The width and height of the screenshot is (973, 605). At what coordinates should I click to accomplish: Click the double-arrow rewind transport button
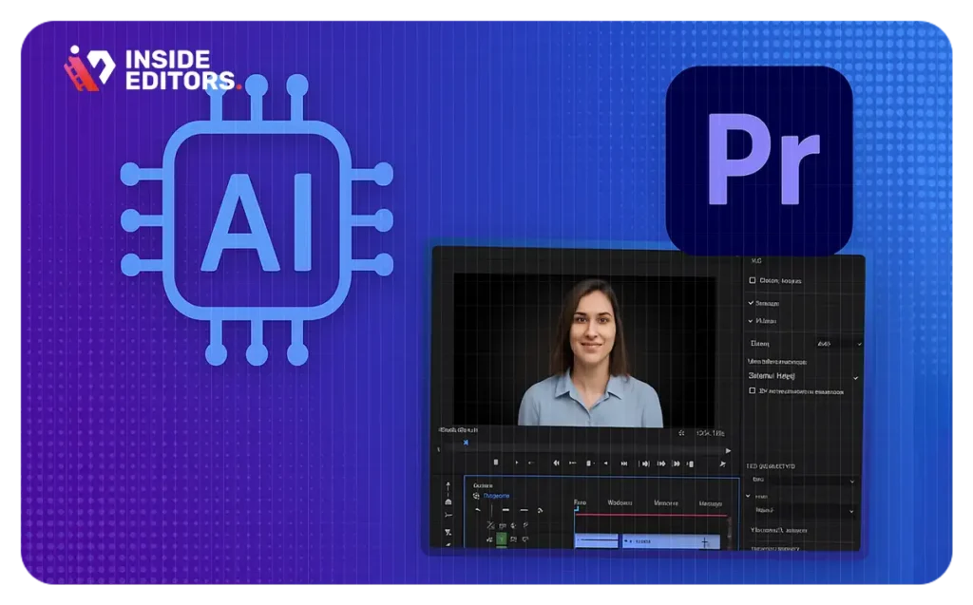[557, 463]
